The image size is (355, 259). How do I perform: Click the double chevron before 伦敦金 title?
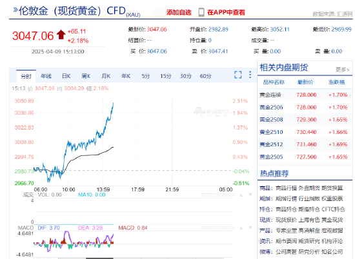pyautogui.click(x=15, y=10)
